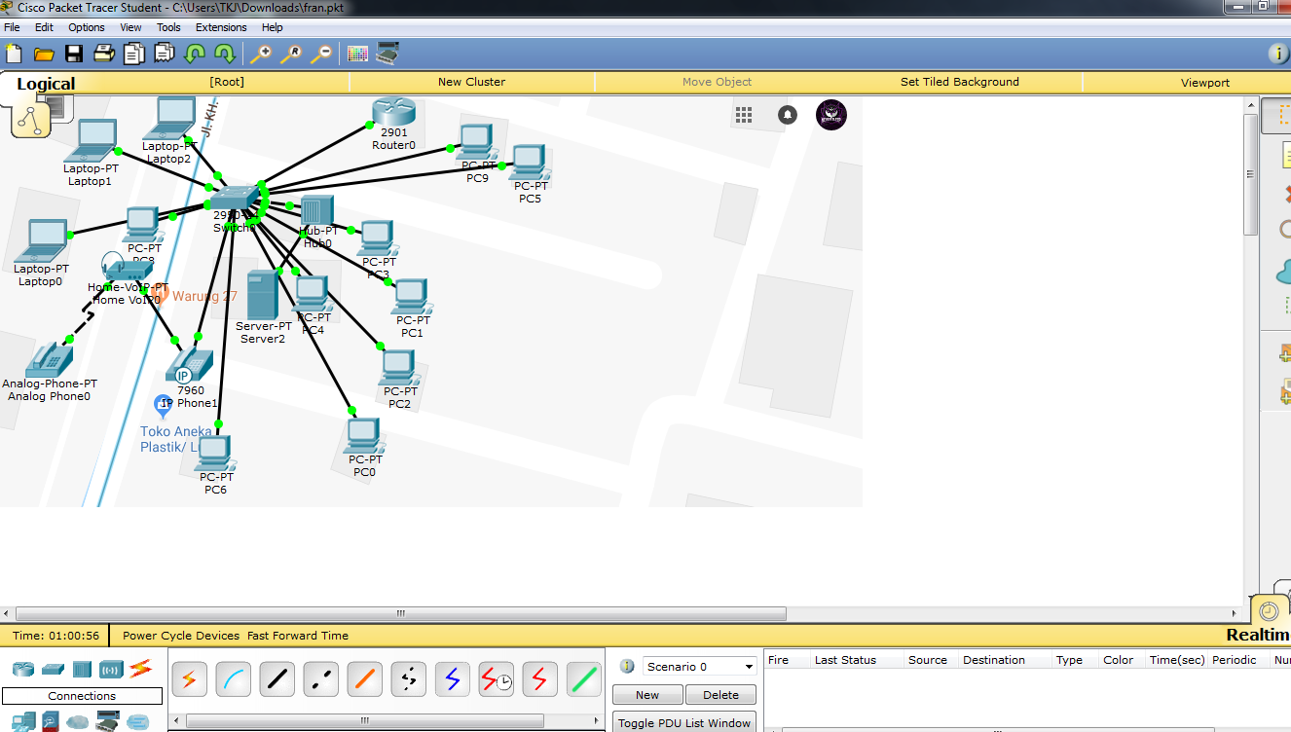Create a new scenario with New
The width and height of the screenshot is (1291, 732).
click(647, 695)
